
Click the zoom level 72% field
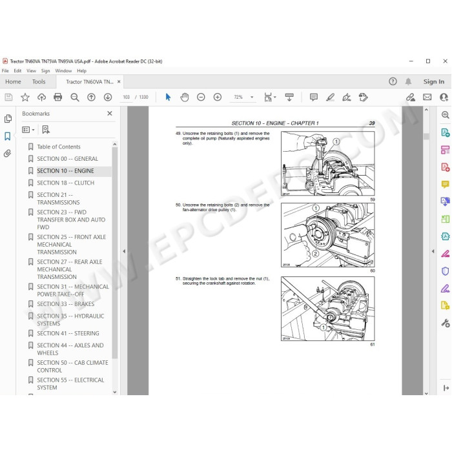(x=238, y=97)
